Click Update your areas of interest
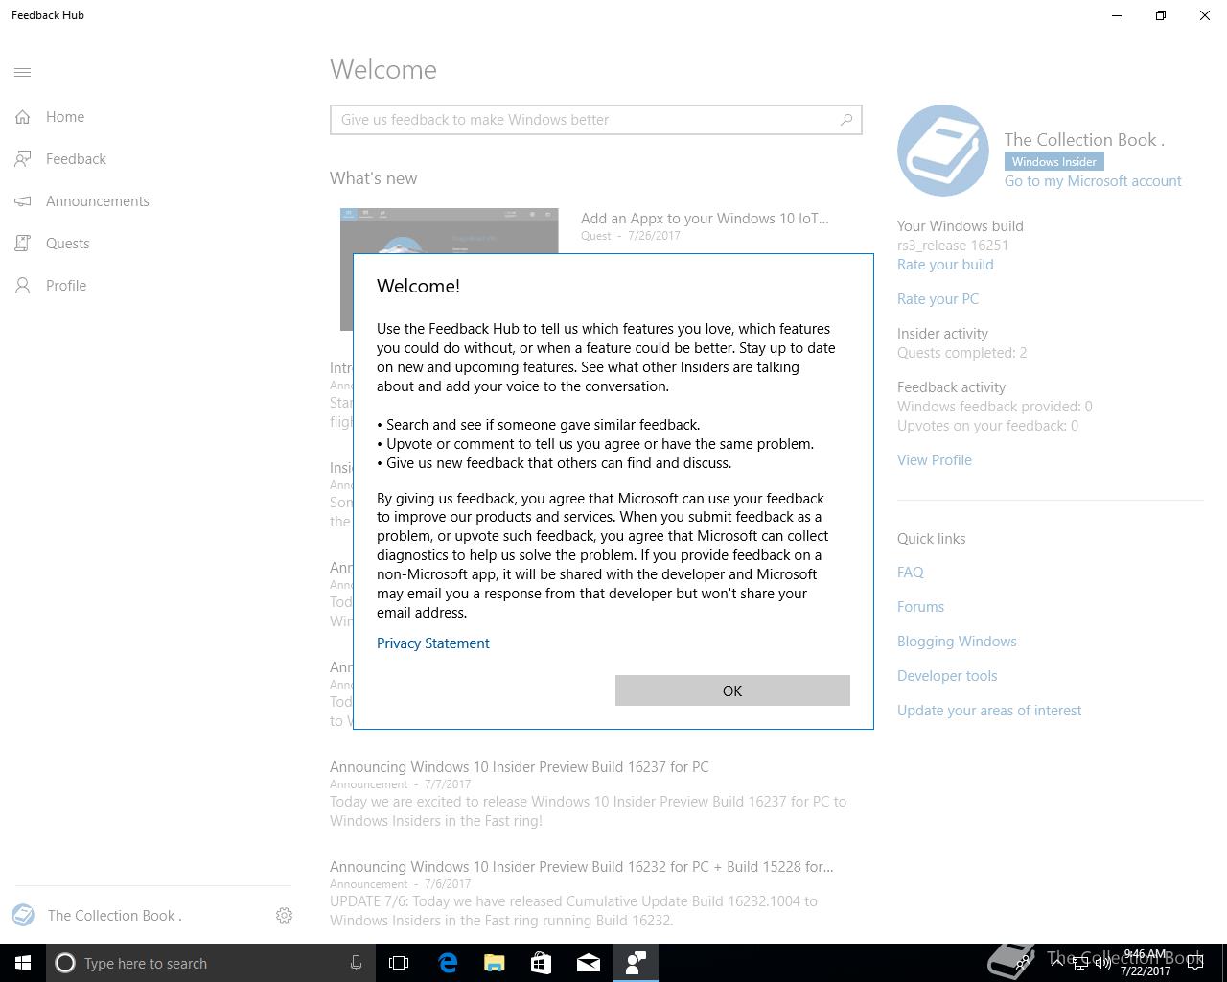The height and width of the screenshot is (982, 1227). [x=989, y=711]
